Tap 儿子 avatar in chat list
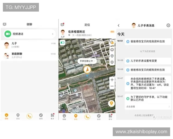173x139 pixels. tap(7, 45)
